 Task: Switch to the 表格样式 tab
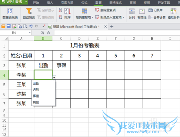point(116,3)
